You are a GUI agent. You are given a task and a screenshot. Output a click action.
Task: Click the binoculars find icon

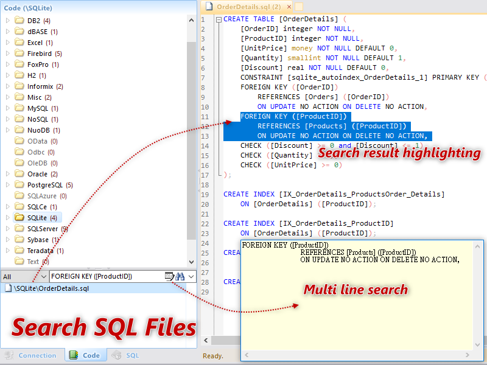(x=180, y=276)
